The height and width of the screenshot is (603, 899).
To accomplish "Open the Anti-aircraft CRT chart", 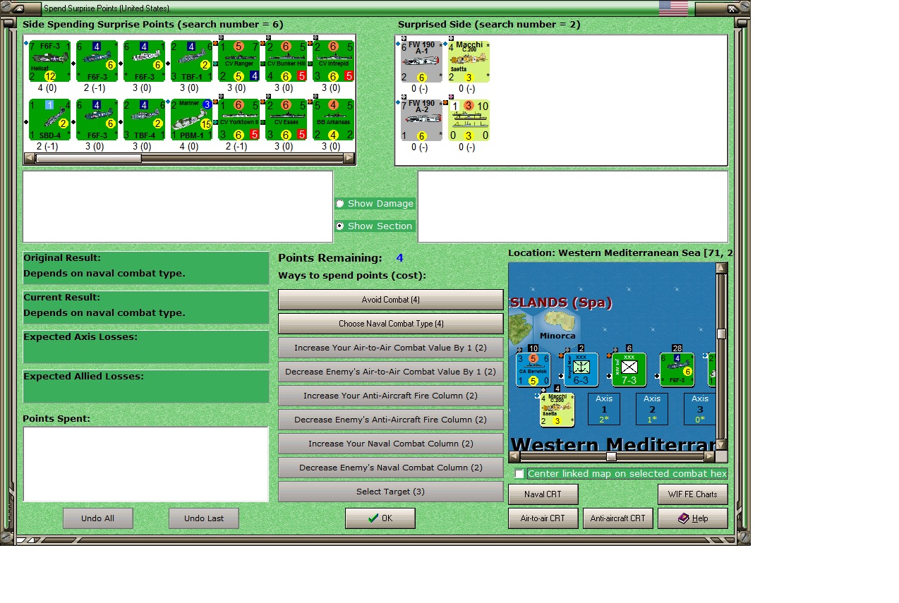I will (x=618, y=518).
